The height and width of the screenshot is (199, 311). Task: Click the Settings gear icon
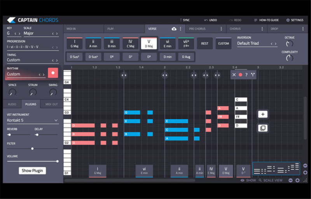point(288,20)
